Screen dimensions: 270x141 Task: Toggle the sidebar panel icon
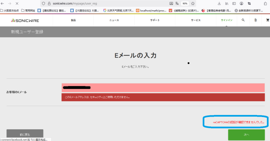point(234,3)
